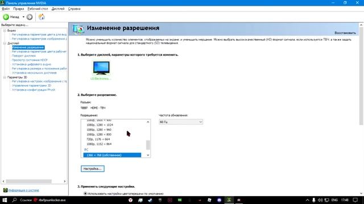Open Регулировка параметров цвета для видео

(39, 35)
